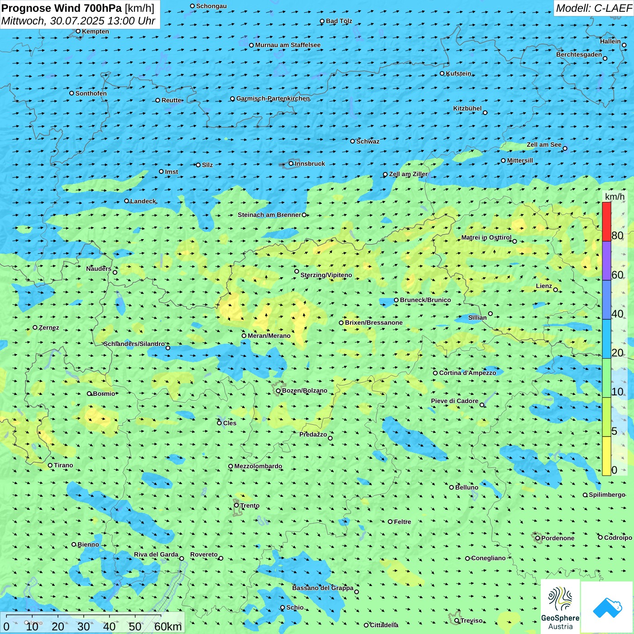Click the Steinach am Brenner label

coord(269,215)
